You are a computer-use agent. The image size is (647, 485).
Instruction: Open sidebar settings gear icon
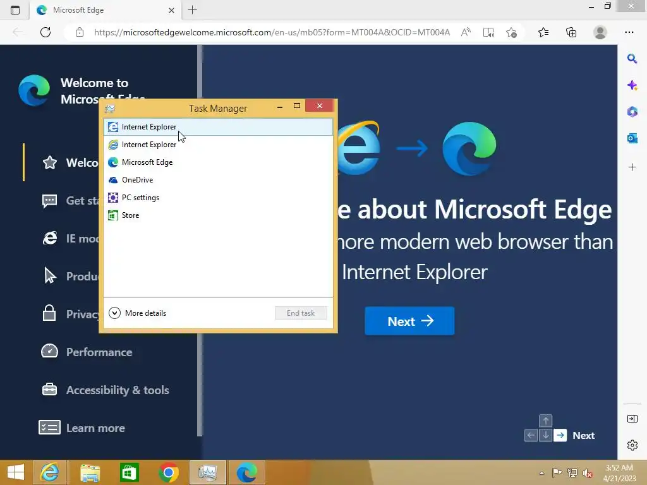point(632,445)
